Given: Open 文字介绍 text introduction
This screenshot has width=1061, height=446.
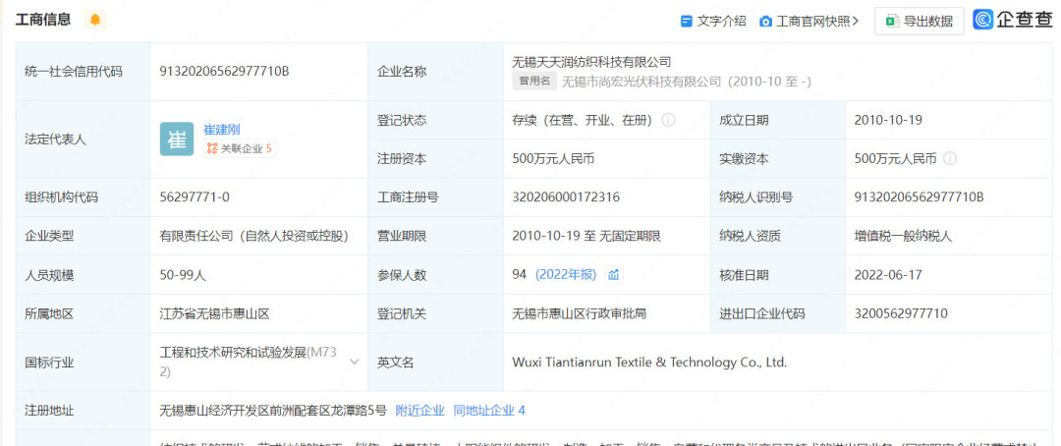Looking at the screenshot, I should tap(721, 21).
